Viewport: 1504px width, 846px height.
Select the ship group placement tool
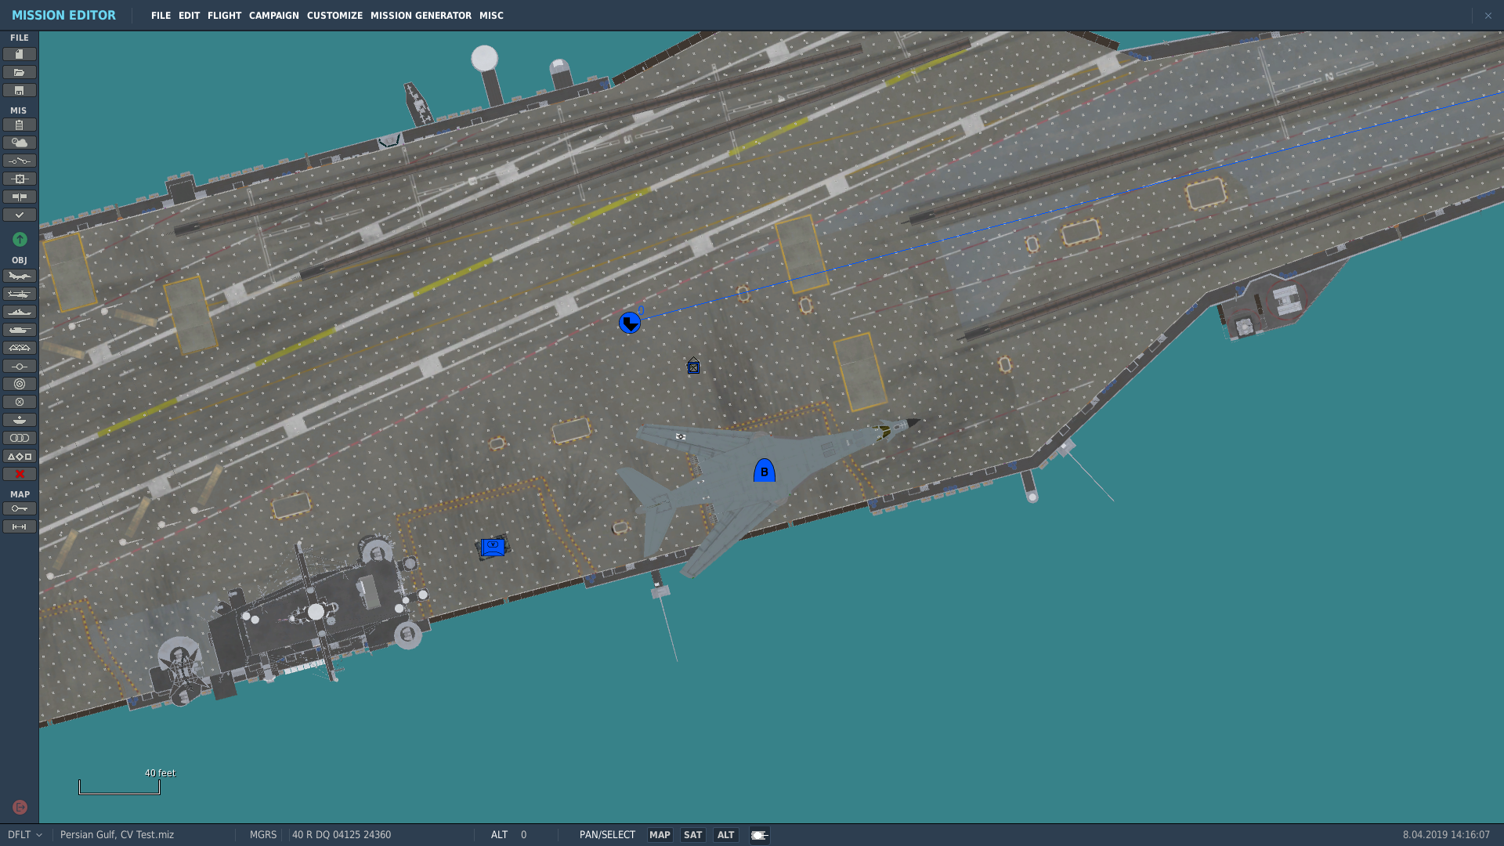click(20, 312)
